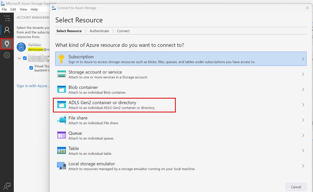Image resolution: width=313 pixels, height=192 pixels.
Task: Close the Connect to Azure Storage dialog
Action: [x=307, y=8]
